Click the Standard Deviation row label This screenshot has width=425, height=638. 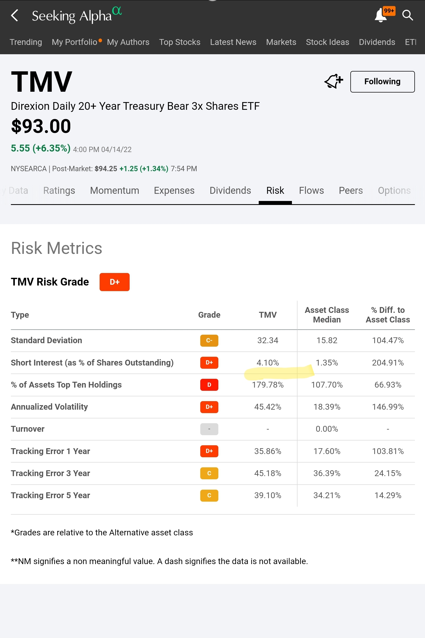(x=46, y=341)
